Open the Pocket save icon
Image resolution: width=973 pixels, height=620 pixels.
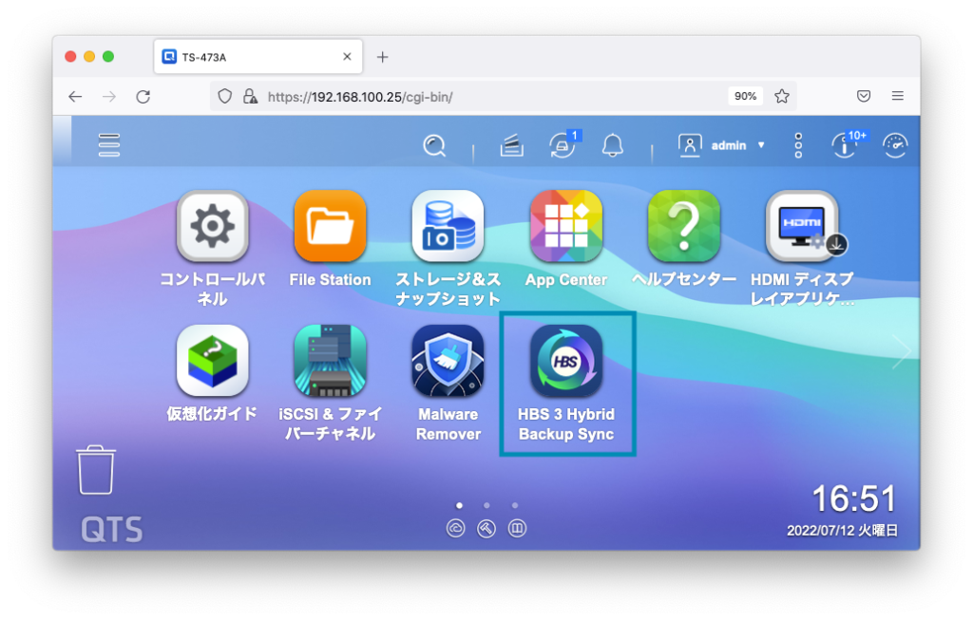click(864, 96)
